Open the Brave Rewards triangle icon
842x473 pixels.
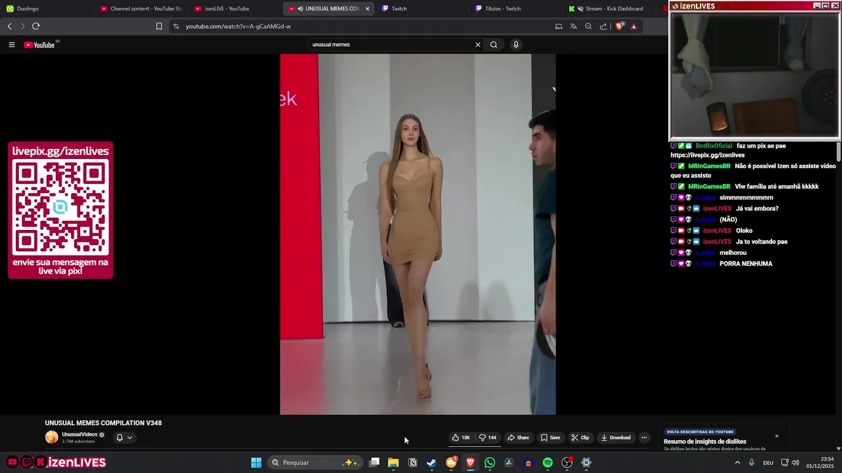(x=633, y=26)
